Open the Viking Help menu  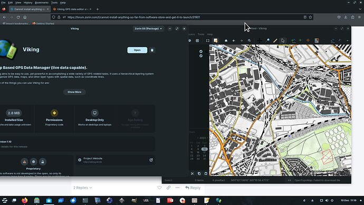click(x=210, y=34)
